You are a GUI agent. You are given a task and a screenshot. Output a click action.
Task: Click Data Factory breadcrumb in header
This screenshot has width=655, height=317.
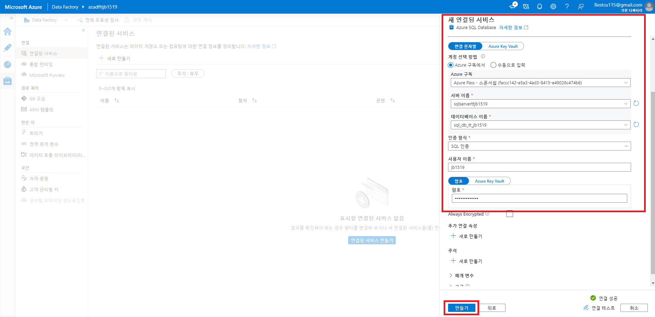65,7
